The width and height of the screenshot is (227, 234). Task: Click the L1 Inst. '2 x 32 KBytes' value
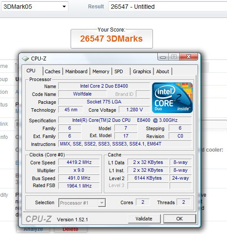(148, 170)
